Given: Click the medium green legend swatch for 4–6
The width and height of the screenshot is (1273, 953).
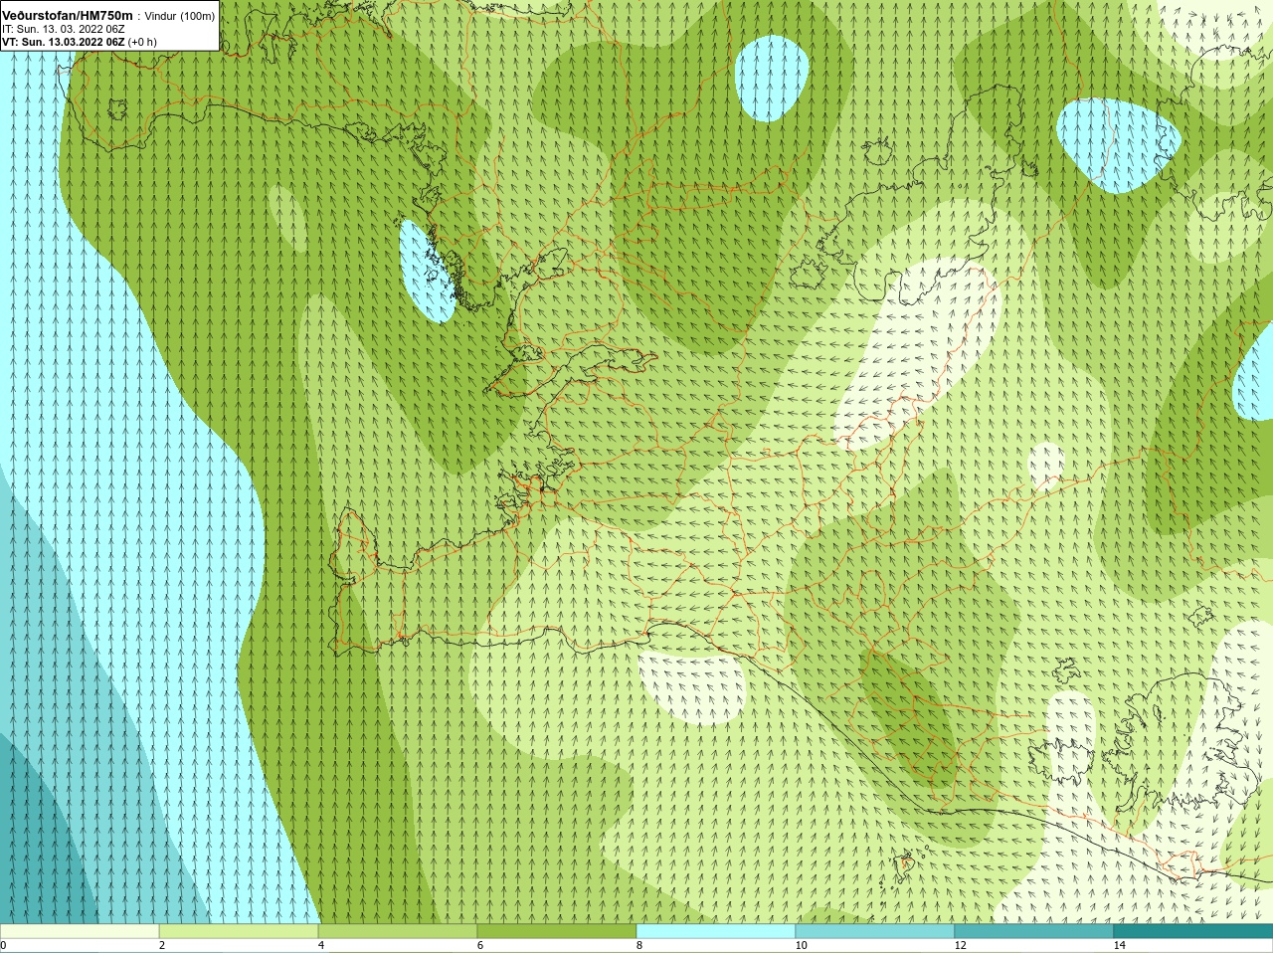Looking at the screenshot, I should point(398,931).
